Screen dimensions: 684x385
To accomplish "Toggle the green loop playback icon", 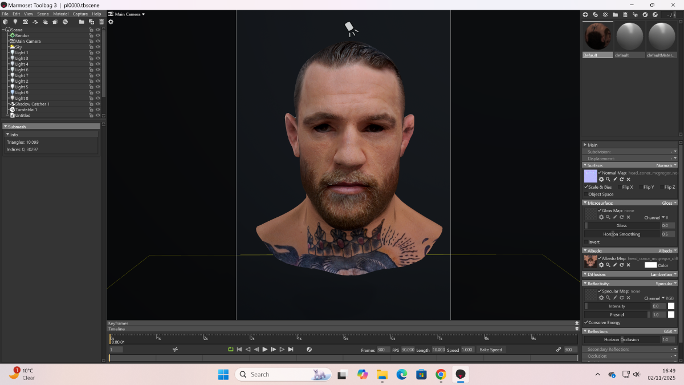I will tap(231, 349).
